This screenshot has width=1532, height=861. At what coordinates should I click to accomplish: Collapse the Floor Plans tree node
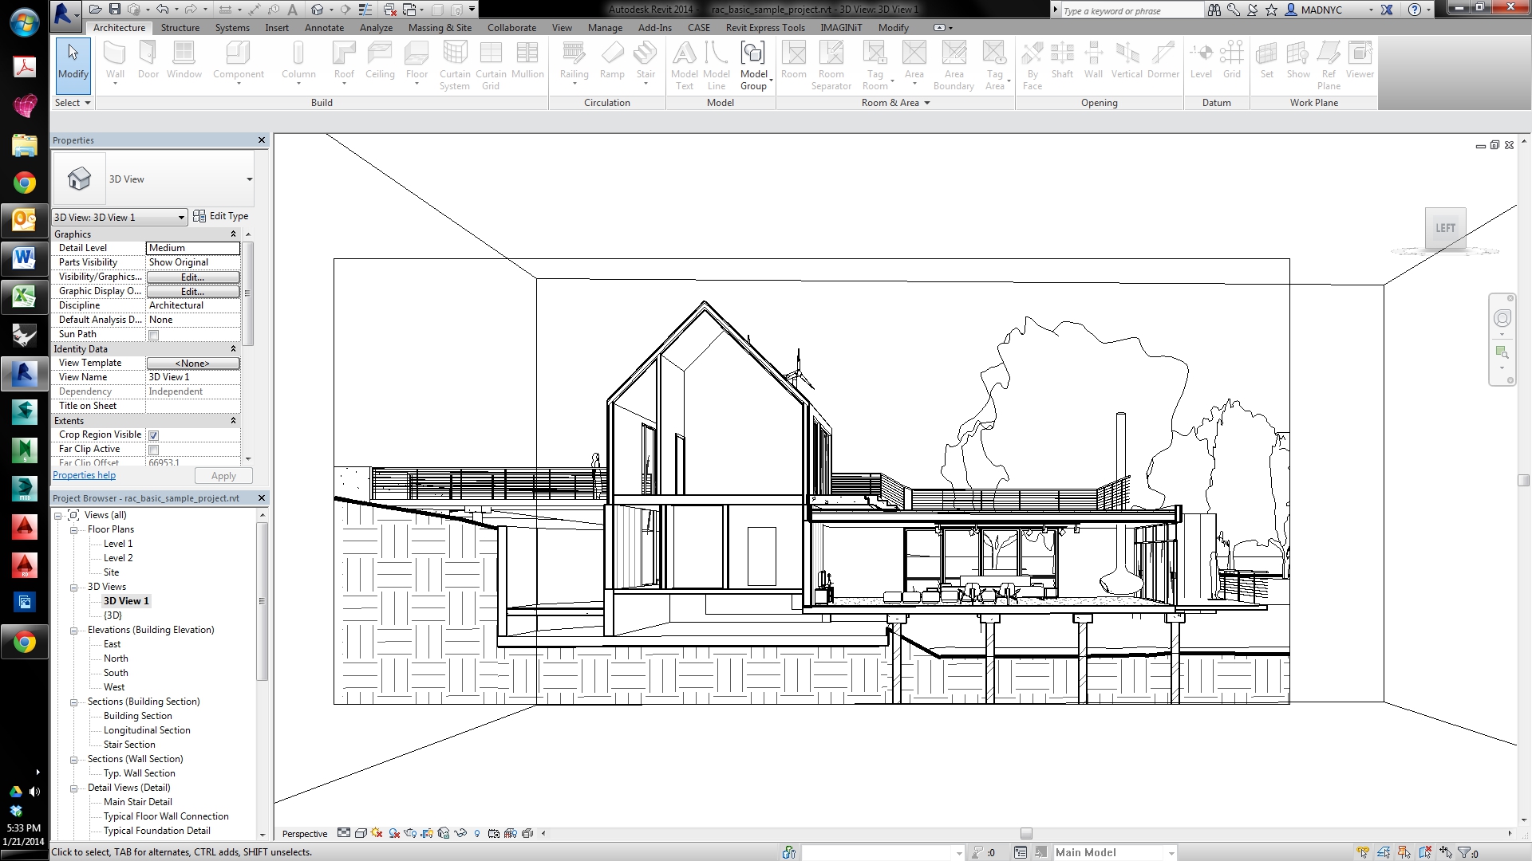click(74, 530)
